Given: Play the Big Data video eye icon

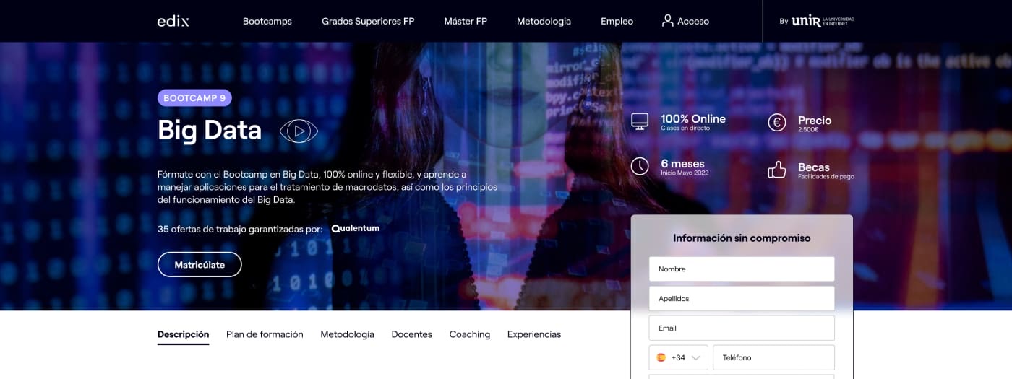Looking at the screenshot, I should pos(299,131).
